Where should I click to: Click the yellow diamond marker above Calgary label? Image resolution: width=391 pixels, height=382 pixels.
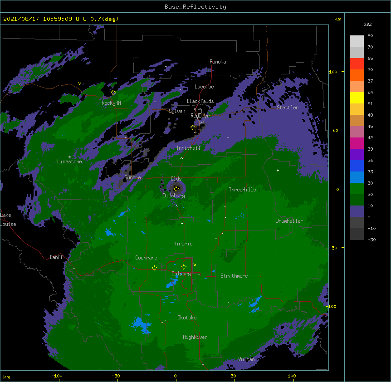click(x=184, y=267)
